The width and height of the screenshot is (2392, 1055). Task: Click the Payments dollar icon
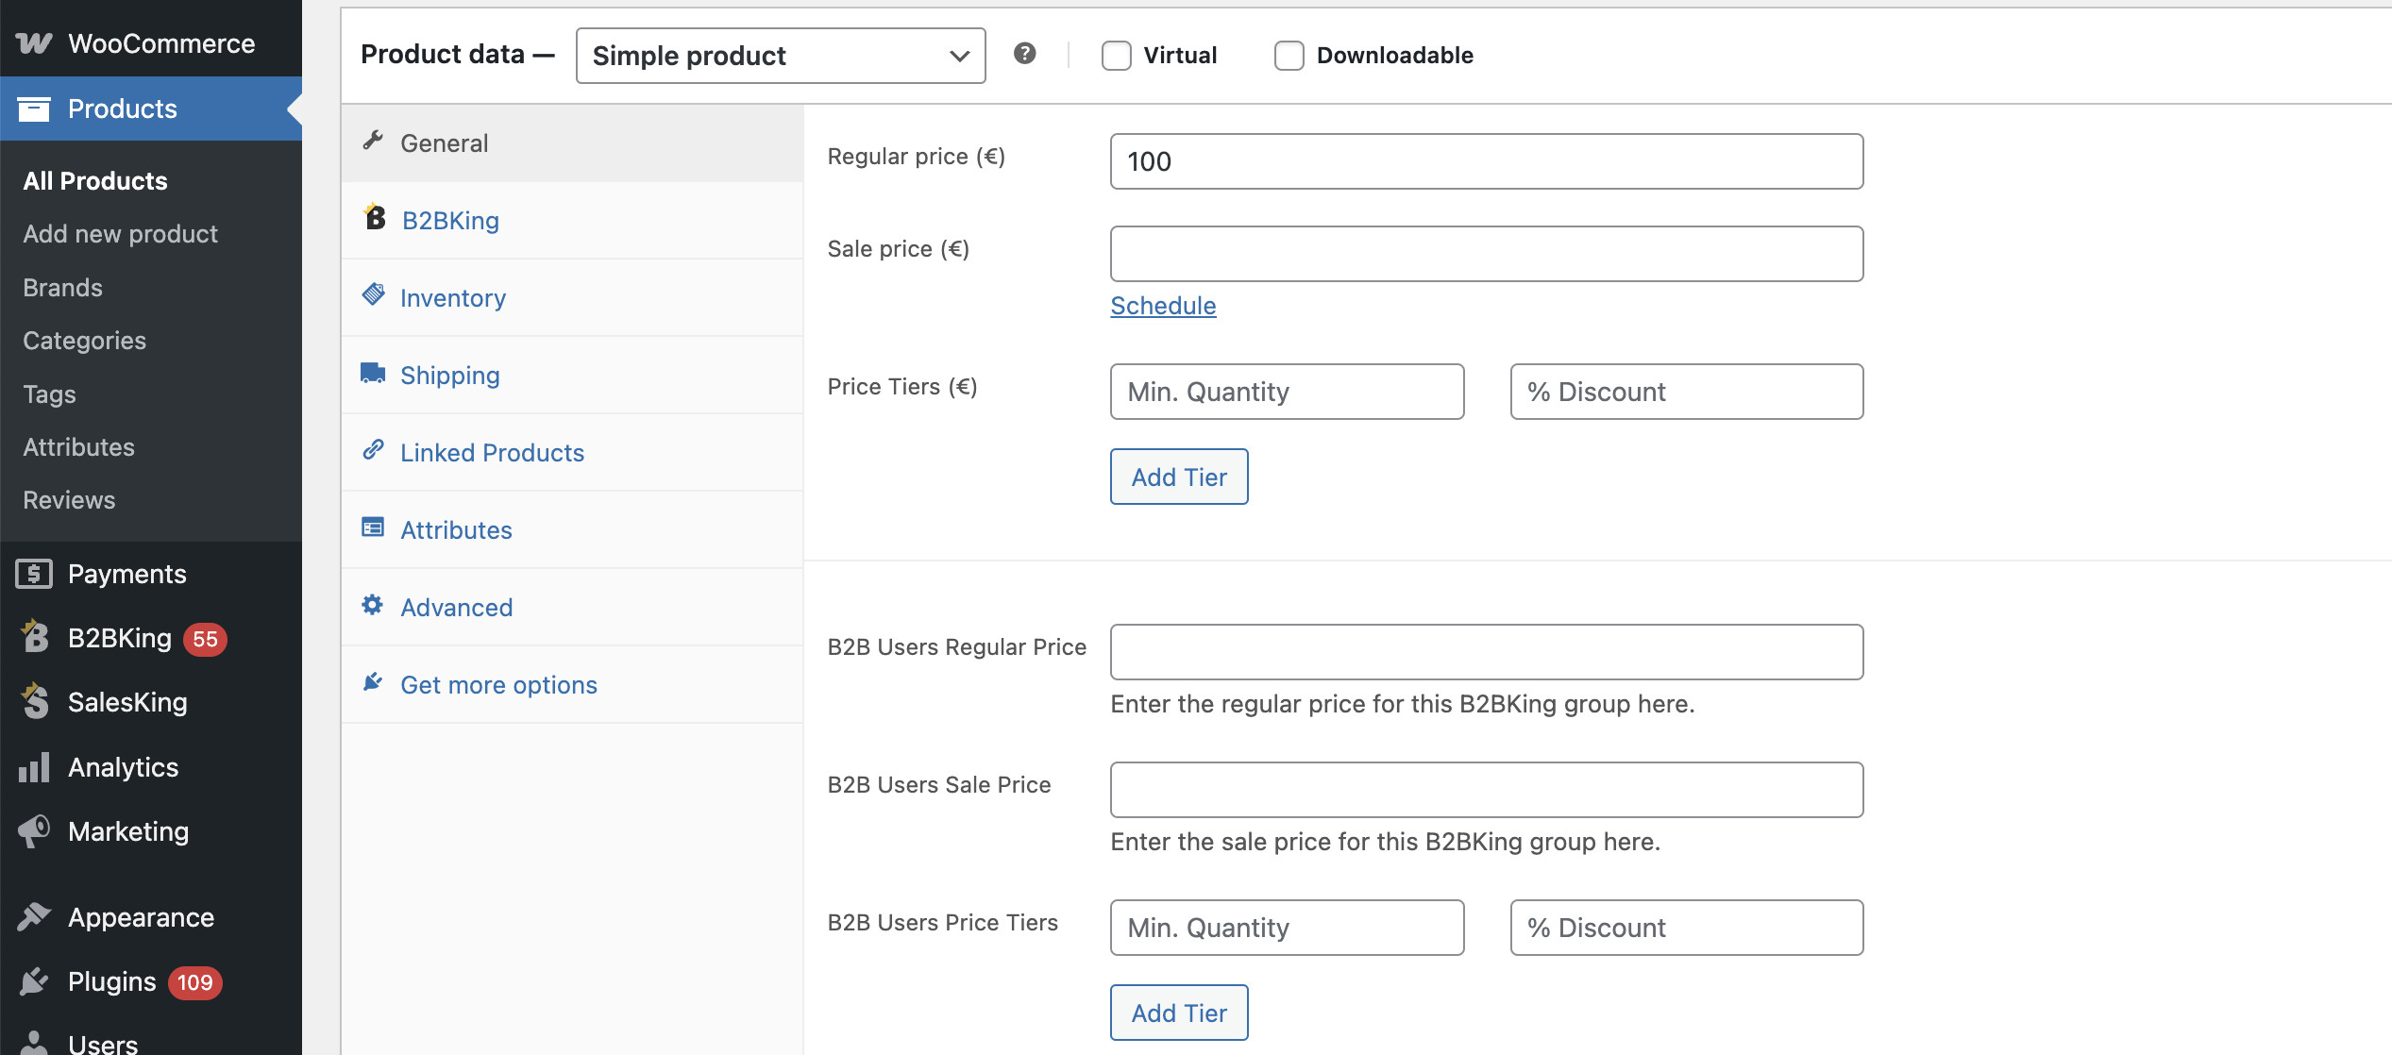point(34,574)
